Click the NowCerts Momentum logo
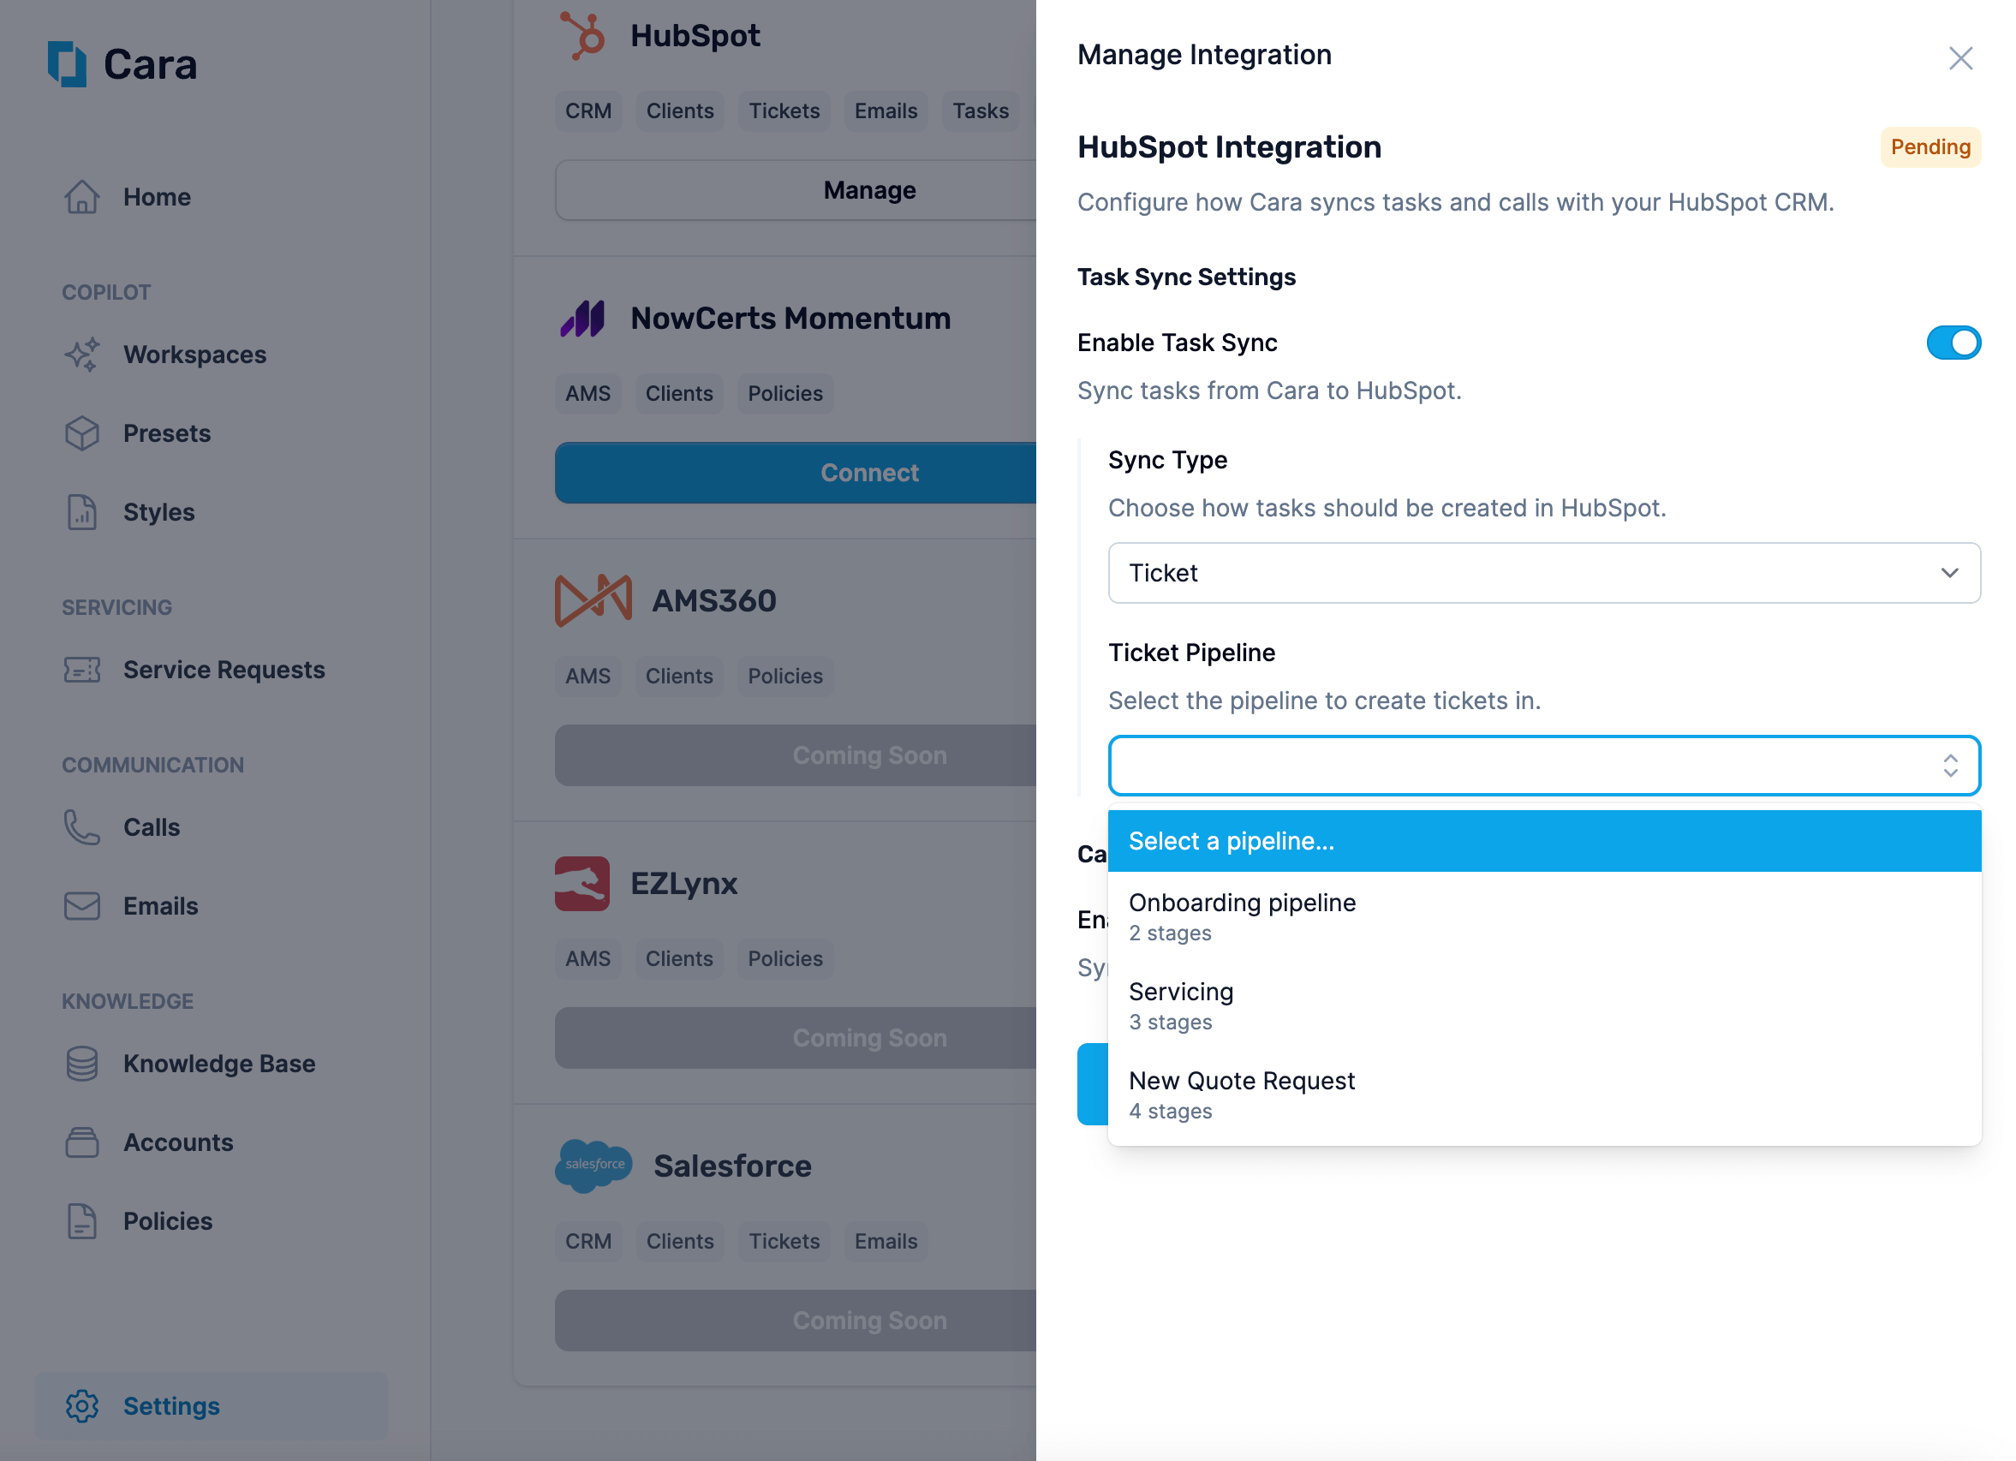 tap(582, 319)
